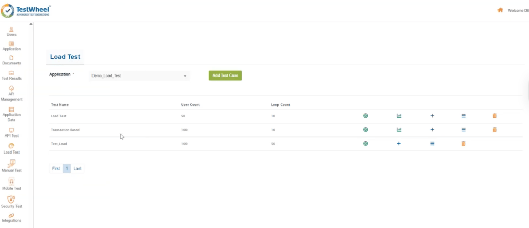The image size is (529, 228).
Task: Click the target icon in Test_Load row
Action: (x=365, y=144)
